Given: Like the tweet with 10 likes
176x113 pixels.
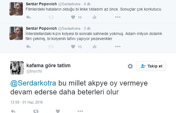Looking at the screenshot, I should coord(73,17).
